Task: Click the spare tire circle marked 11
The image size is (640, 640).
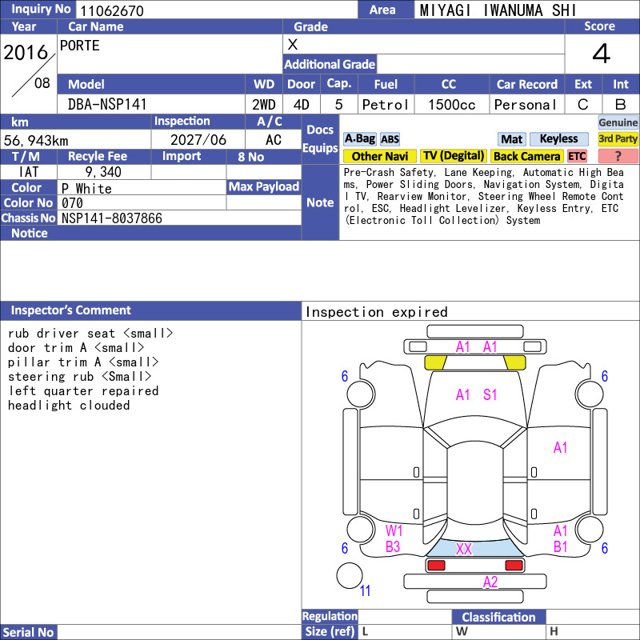Action: click(x=350, y=575)
